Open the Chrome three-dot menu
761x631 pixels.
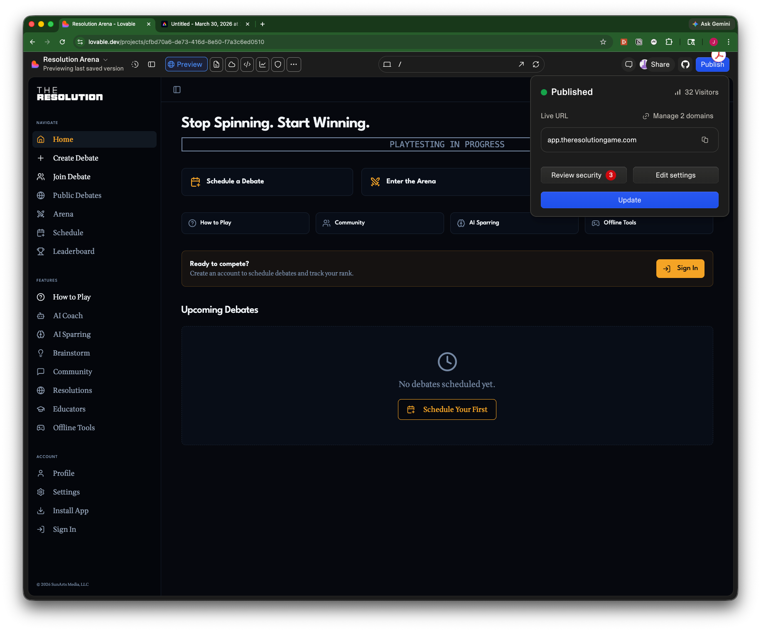click(x=729, y=42)
